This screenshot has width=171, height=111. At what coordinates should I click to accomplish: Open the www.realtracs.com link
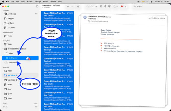(x=110, y=48)
